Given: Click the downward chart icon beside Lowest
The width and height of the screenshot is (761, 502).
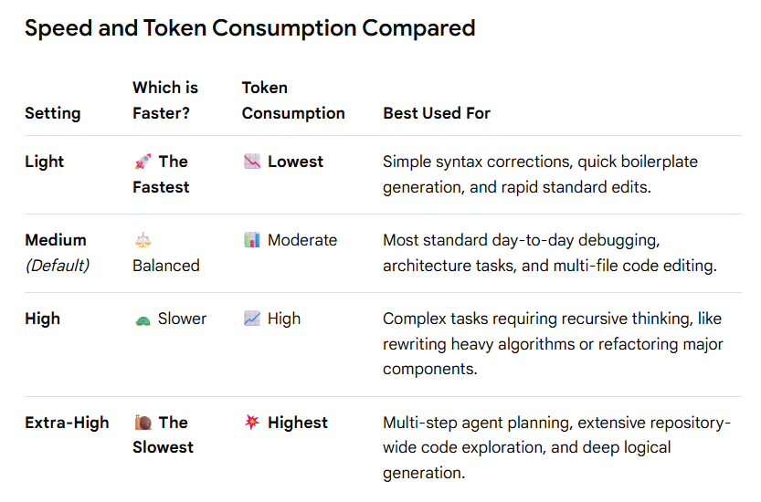Looking at the screenshot, I should (x=252, y=162).
